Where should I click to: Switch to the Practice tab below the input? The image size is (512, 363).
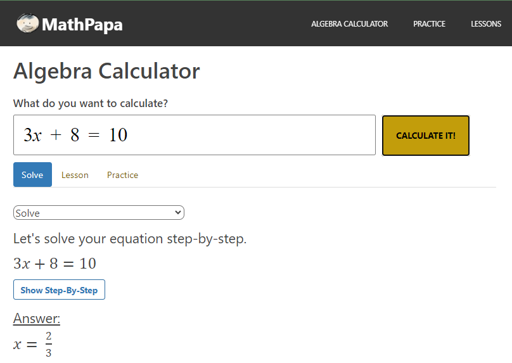tap(122, 175)
